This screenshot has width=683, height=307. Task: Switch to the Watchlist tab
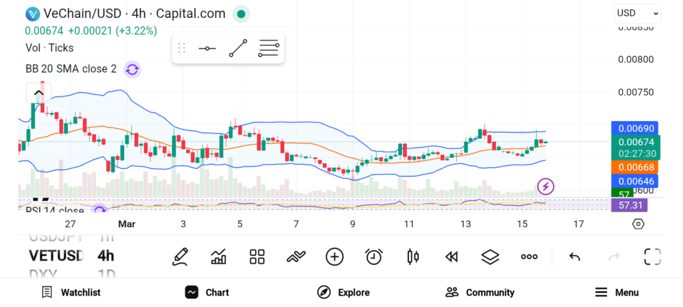[x=71, y=292]
